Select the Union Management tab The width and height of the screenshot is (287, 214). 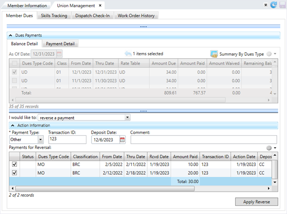pos(76,6)
